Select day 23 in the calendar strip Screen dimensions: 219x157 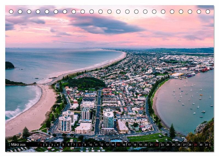coord(162,144)
